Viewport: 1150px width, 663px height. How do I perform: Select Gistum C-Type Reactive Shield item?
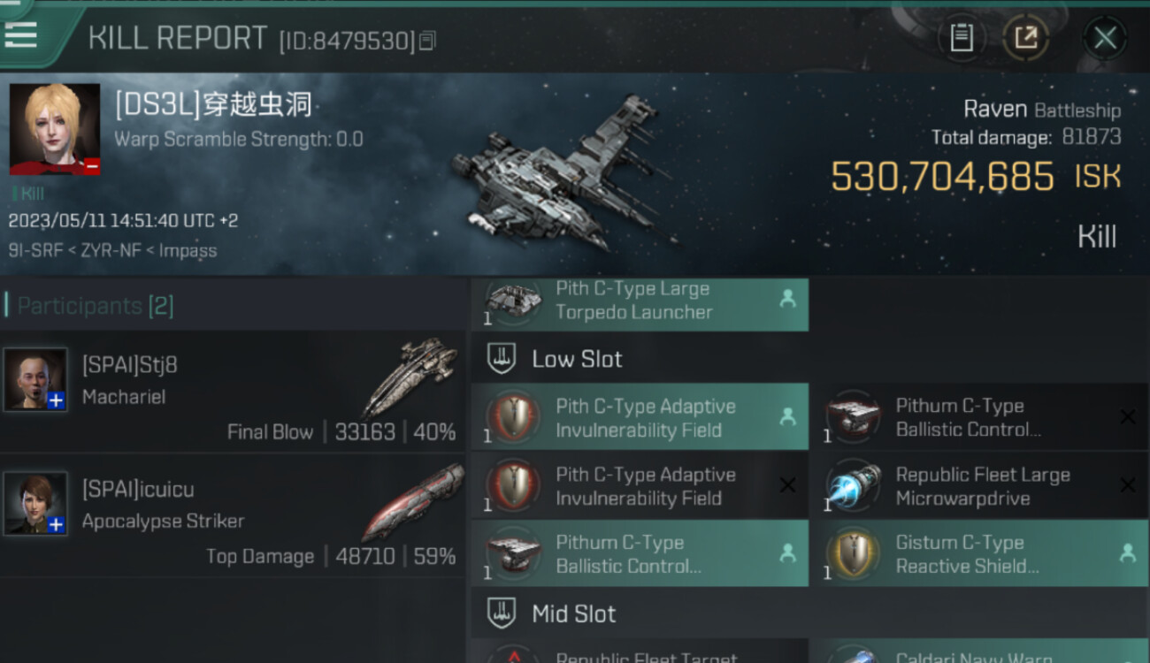click(979, 553)
